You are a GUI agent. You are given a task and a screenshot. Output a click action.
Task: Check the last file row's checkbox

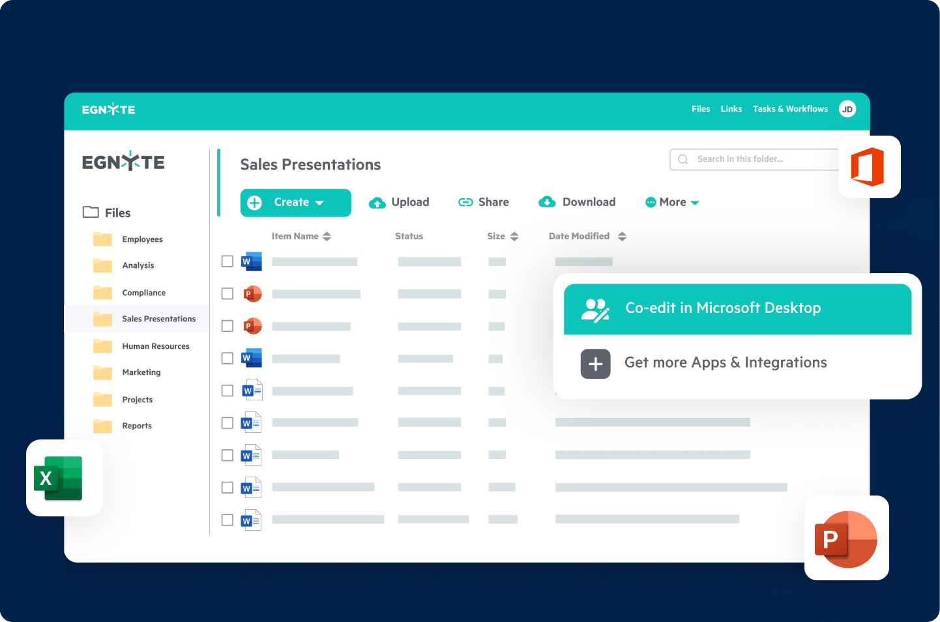227,520
